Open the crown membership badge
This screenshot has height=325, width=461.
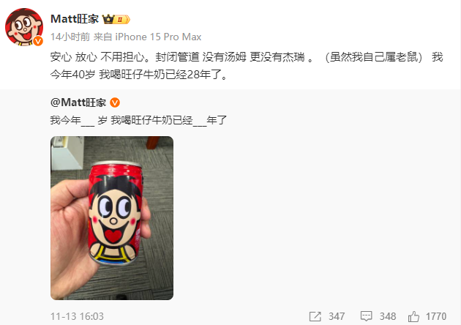point(108,20)
